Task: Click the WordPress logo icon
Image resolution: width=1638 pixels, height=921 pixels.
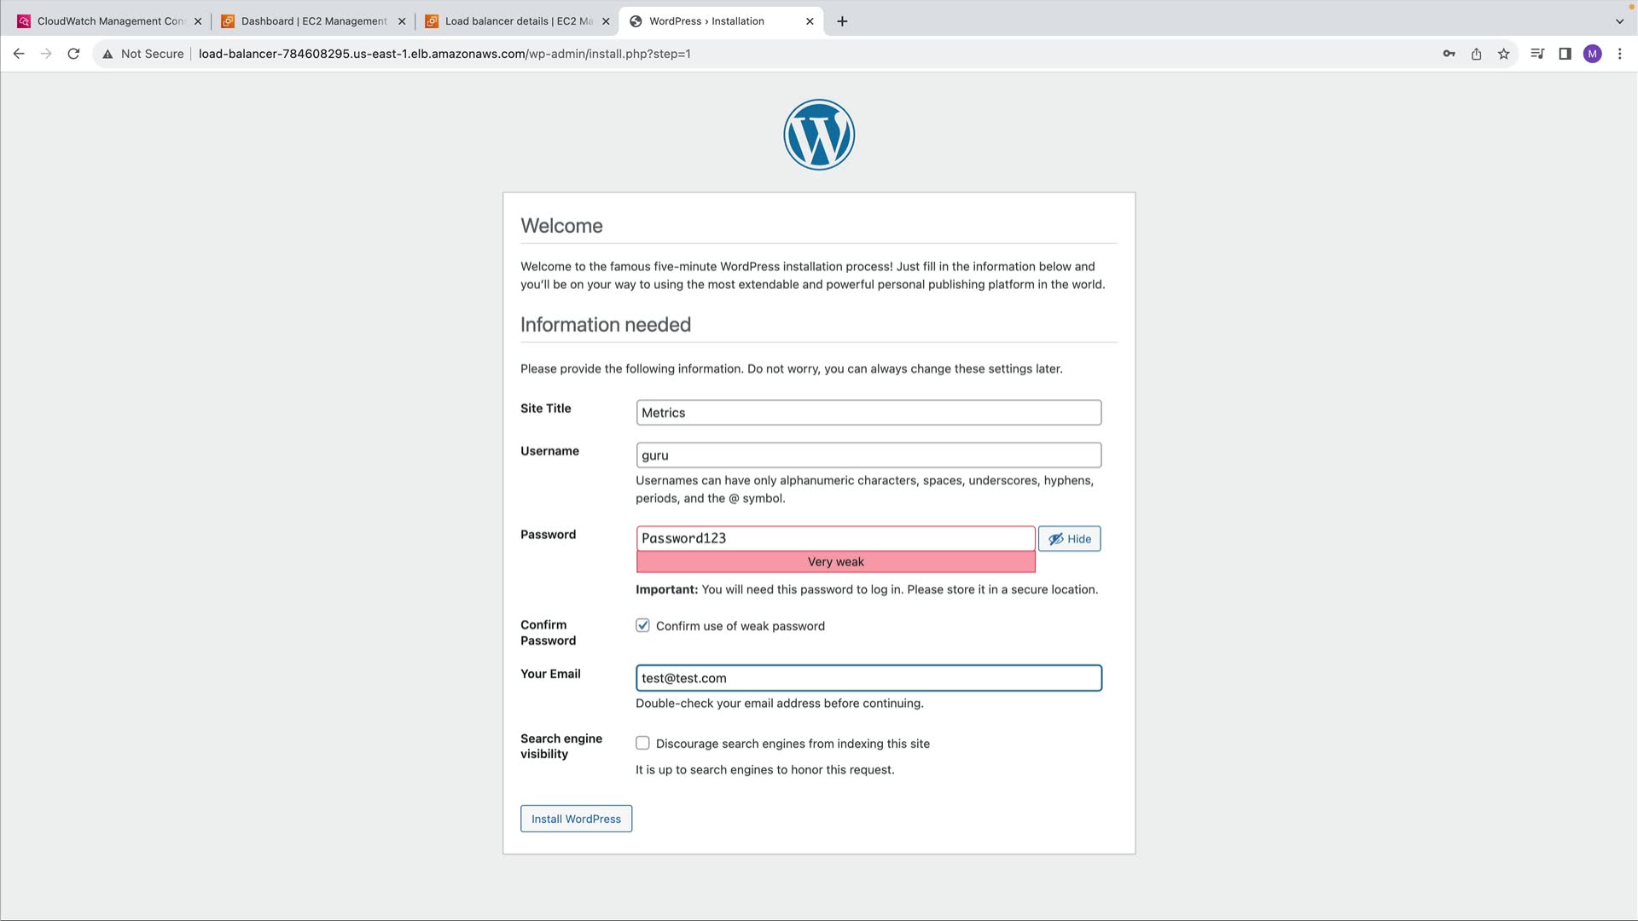Action: [x=819, y=135]
